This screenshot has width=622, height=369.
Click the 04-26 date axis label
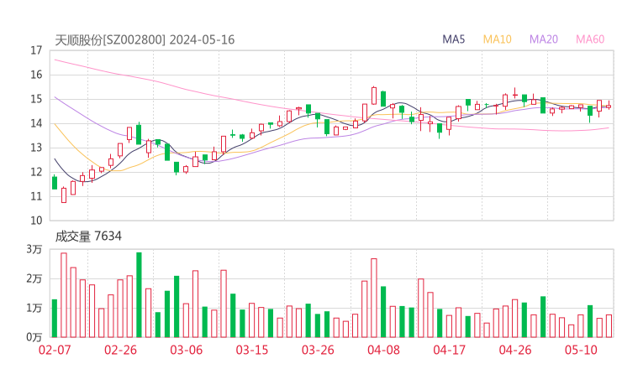click(515, 350)
